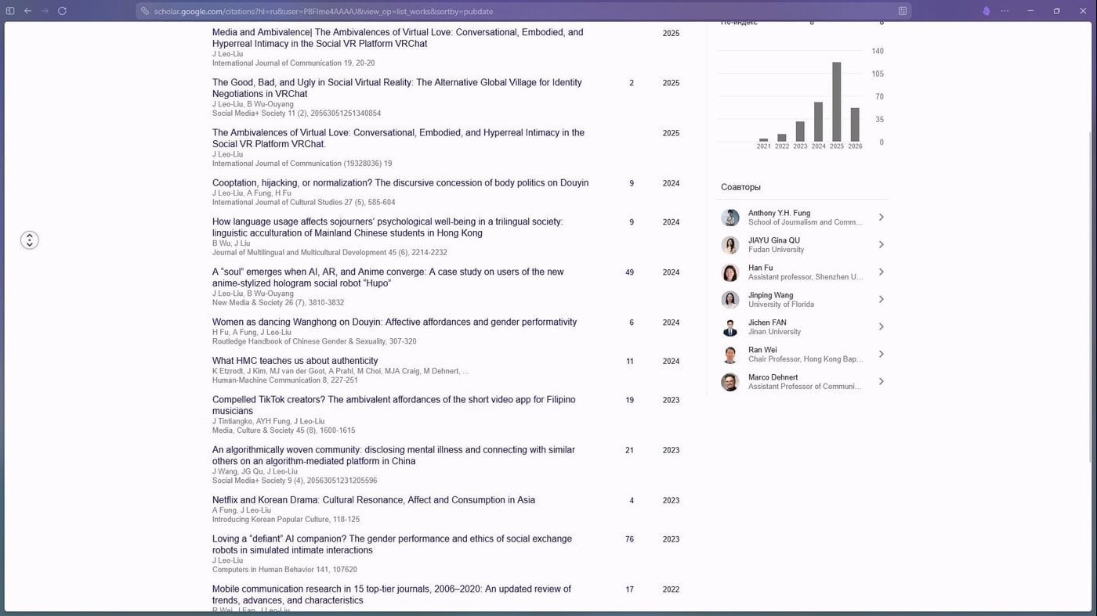Click the 2025 citations bar in chart
This screenshot has width=1097, height=616.
click(x=837, y=102)
